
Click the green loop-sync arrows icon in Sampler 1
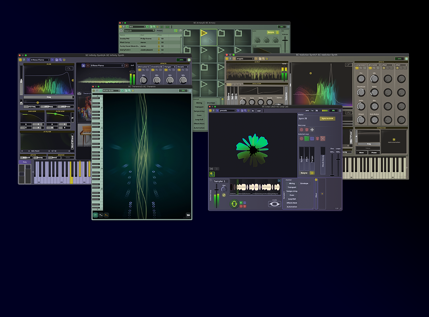234,204
